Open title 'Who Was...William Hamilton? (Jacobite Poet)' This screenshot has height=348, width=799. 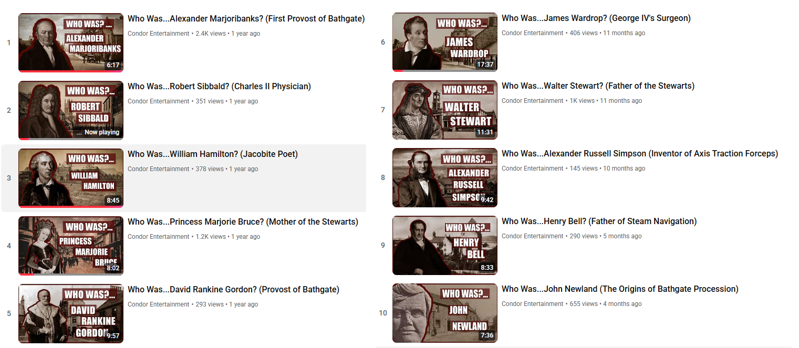tap(213, 154)
